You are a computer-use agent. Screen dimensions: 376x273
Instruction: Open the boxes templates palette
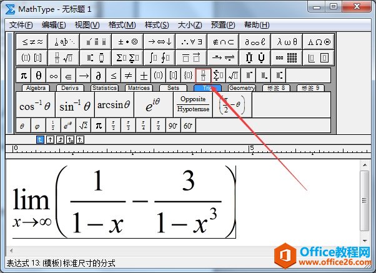319,57
